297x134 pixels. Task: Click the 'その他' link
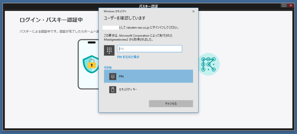click(108, 68)
